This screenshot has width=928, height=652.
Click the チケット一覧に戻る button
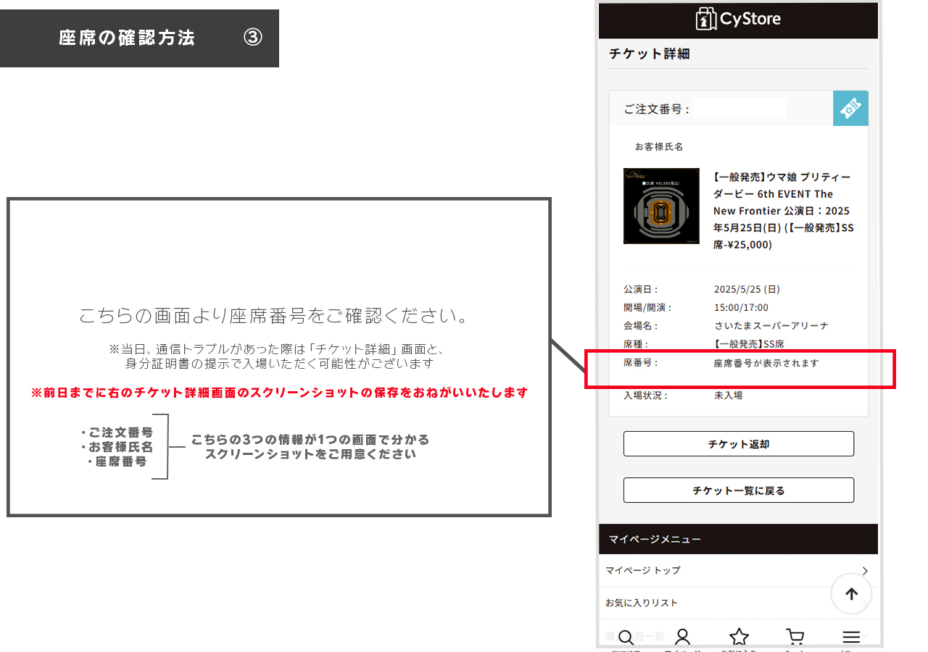[739, 490]
